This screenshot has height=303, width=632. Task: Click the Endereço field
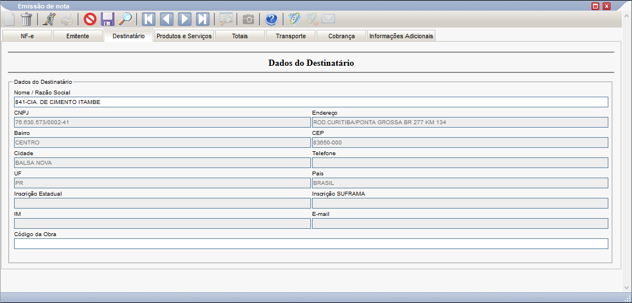point(460,123)
